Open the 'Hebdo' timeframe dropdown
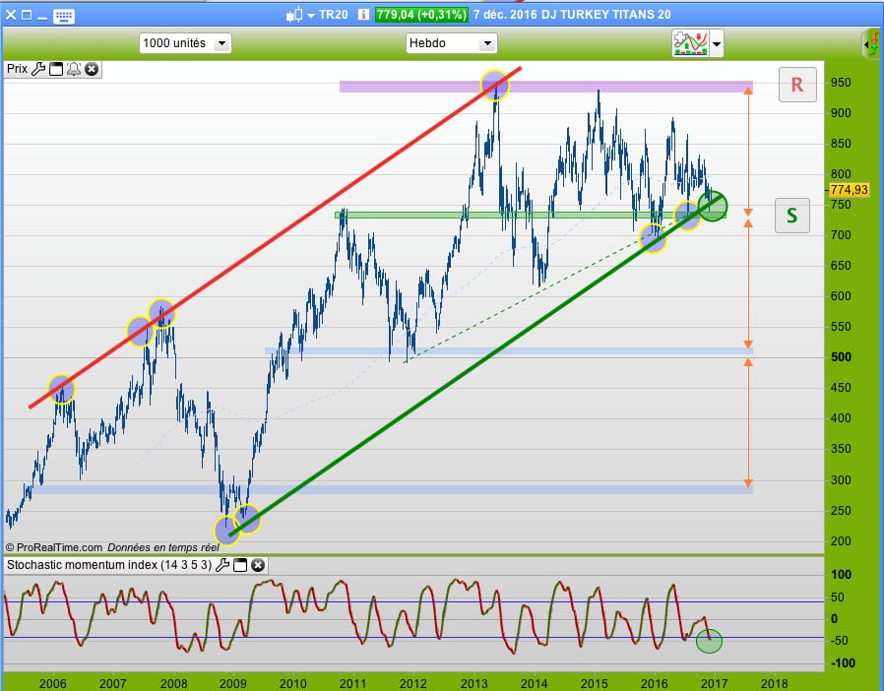The image size is (884, 691). click(451, 43)
